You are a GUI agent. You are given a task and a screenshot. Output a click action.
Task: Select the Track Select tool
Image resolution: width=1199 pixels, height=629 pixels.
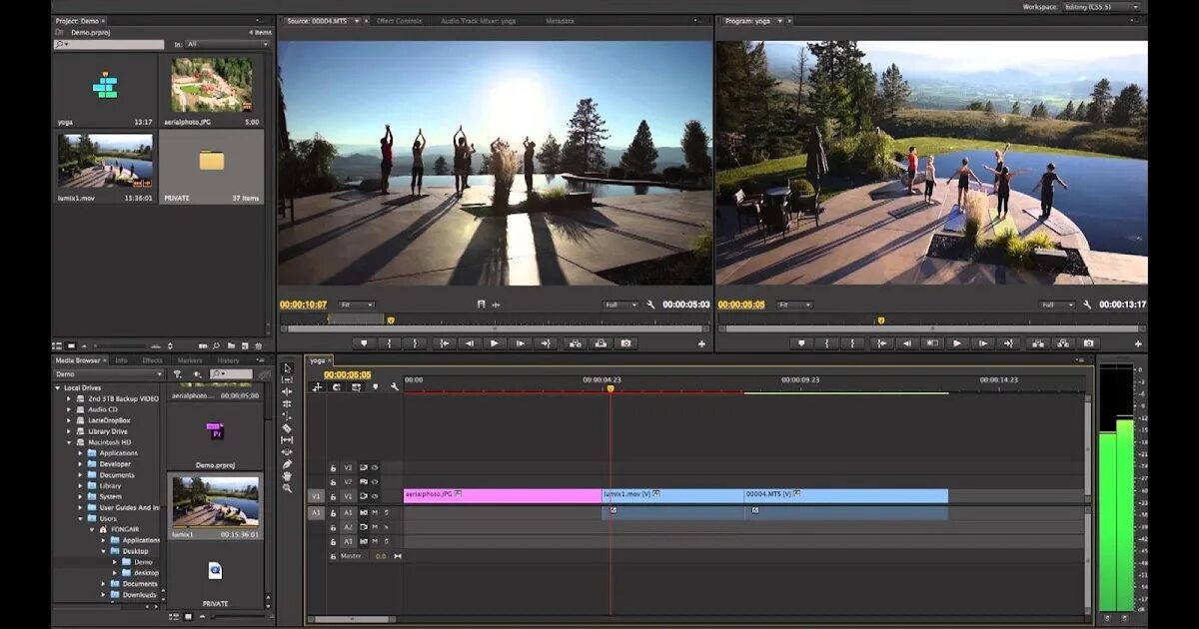pyautogui.click(x=288, y=380)
